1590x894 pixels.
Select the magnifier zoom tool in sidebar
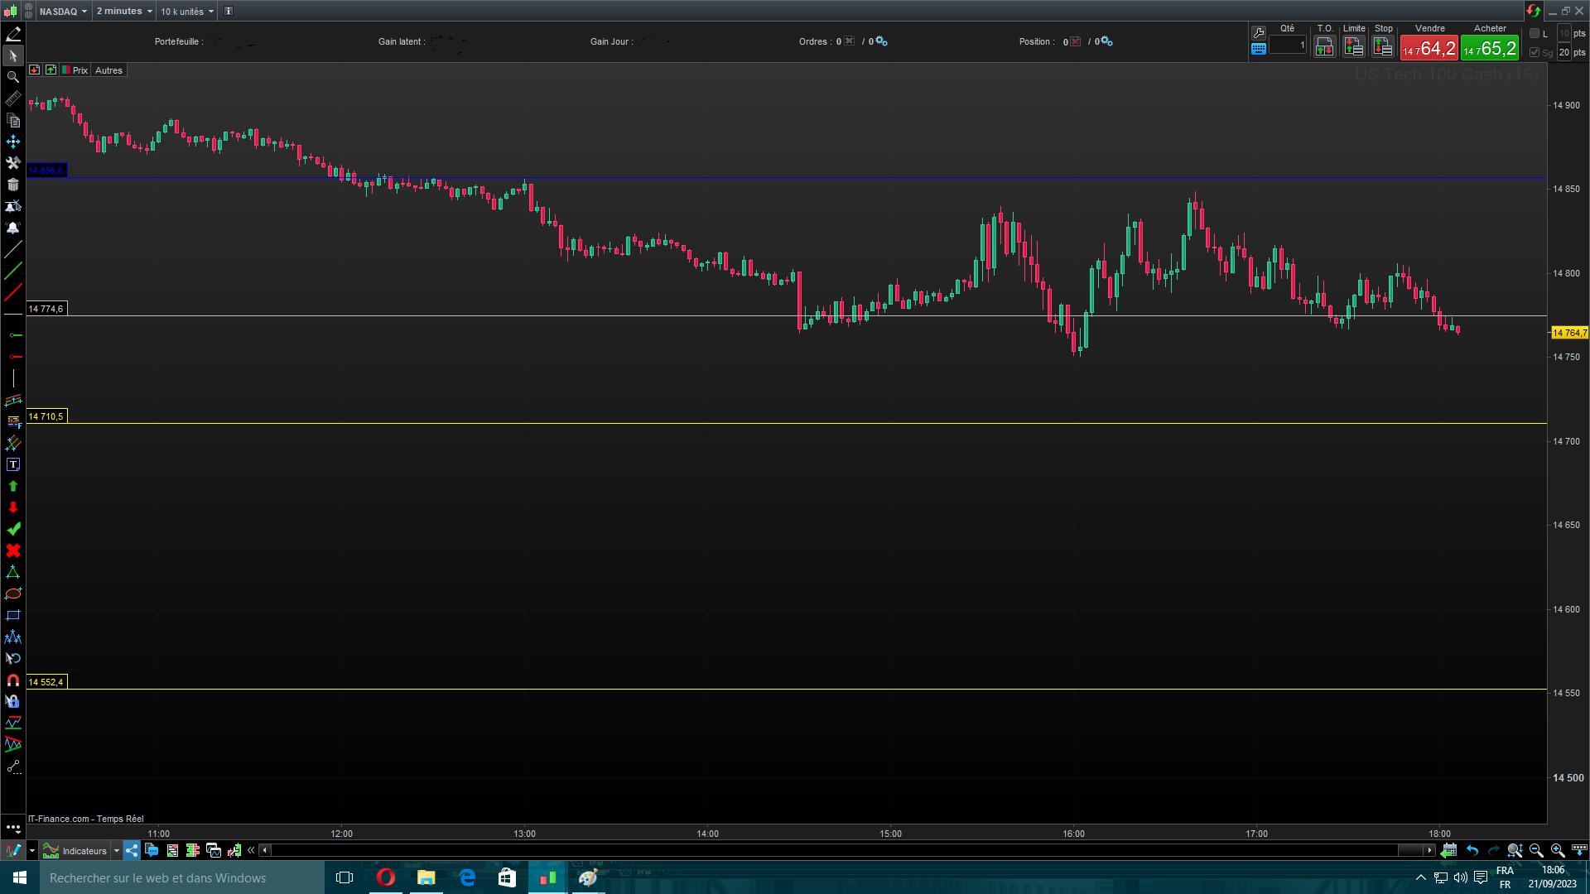[x=13, y=77]
